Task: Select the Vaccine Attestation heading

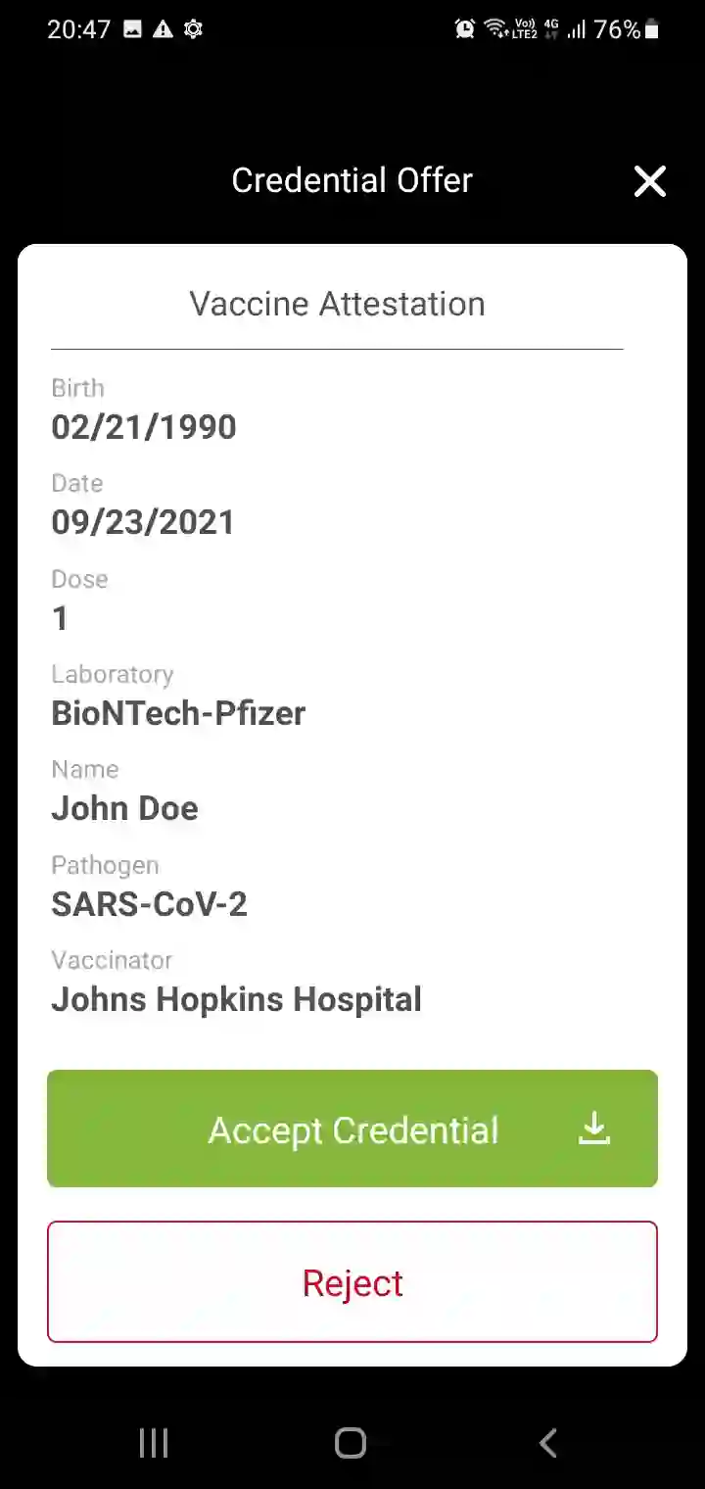Action: click(x=337, y=304)
